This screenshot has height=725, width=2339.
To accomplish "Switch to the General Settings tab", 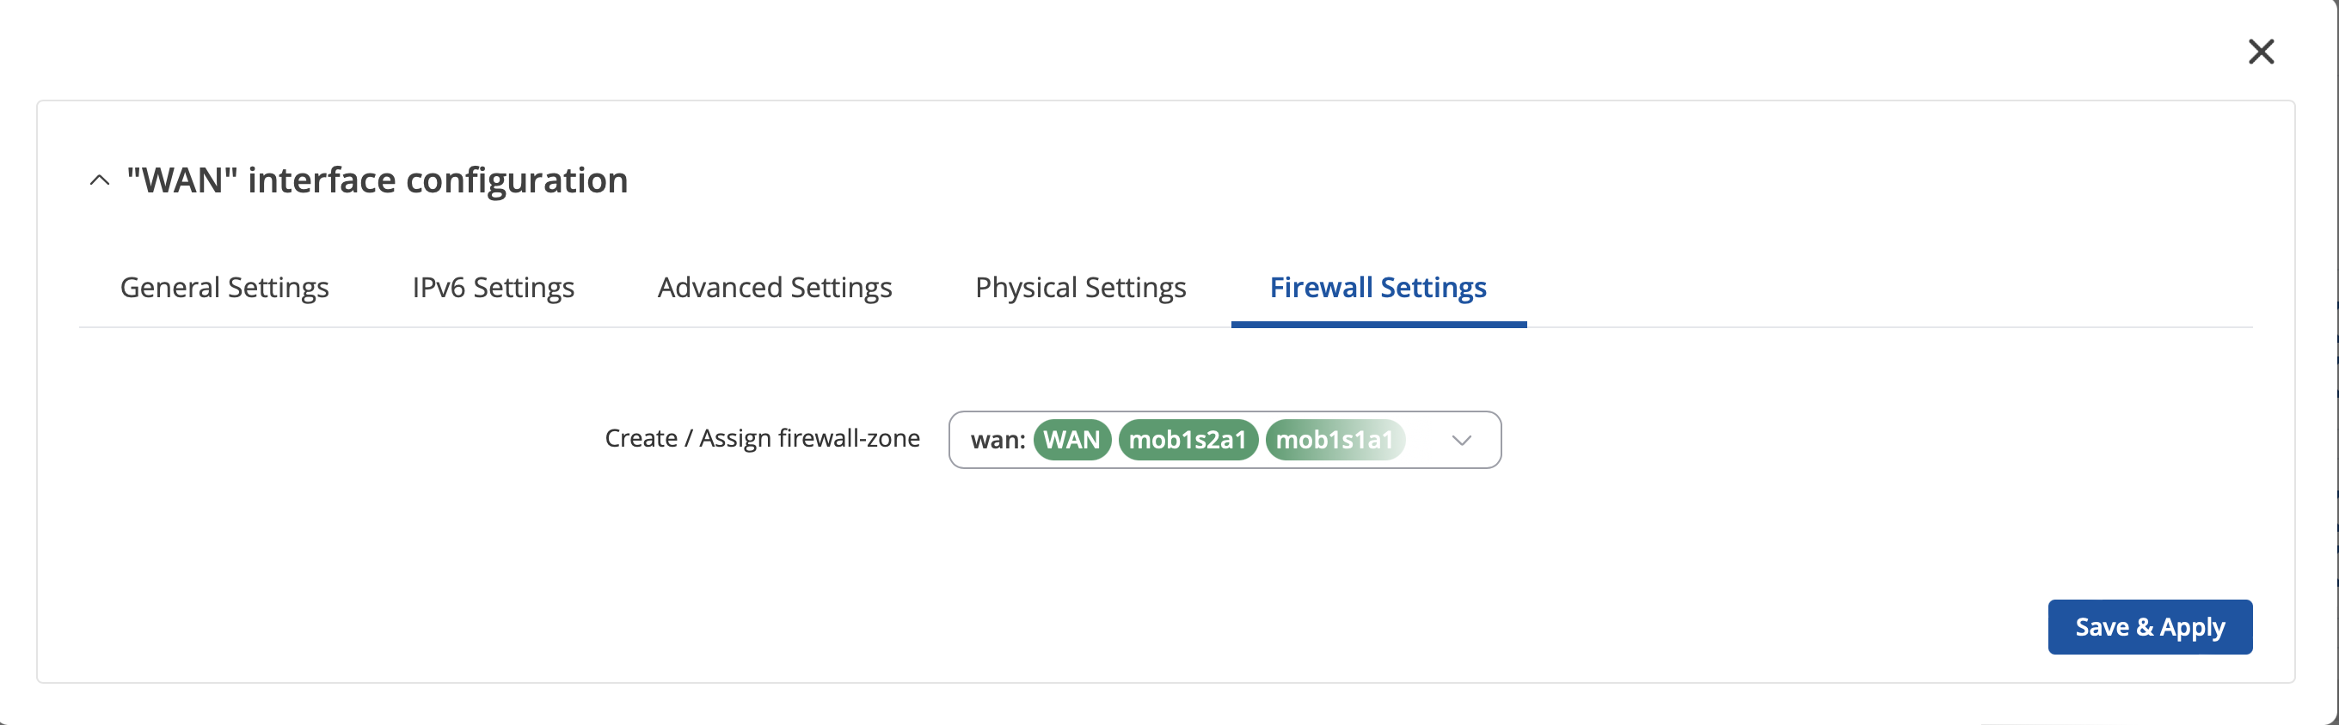I will 224,288.
